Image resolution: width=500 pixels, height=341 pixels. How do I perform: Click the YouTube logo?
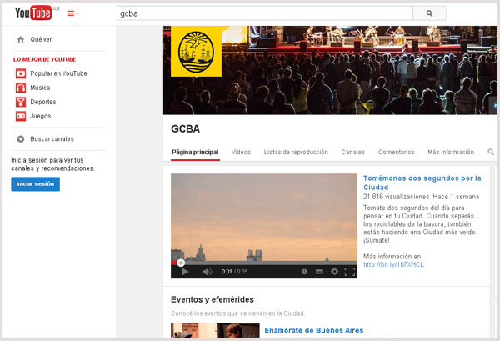(x=33, y=13)
